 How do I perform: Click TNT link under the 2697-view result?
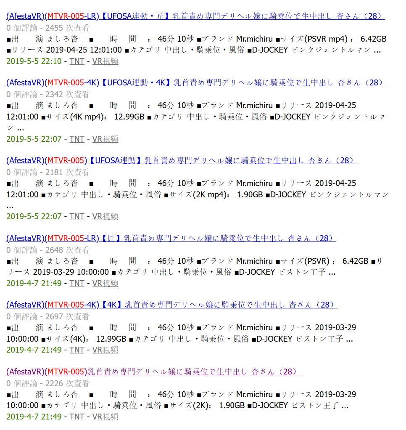pyautogui.click(x=77, y=350)
